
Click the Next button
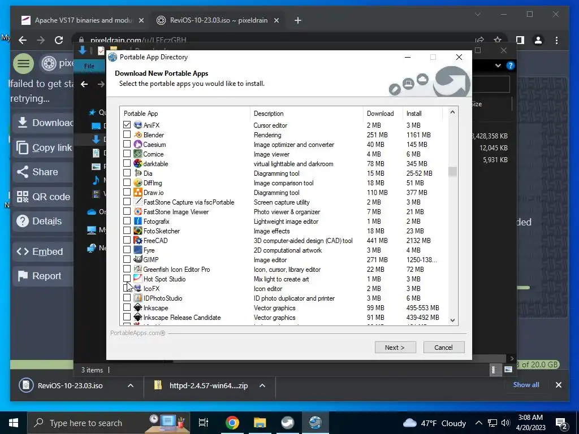click(x=395, y=348)
